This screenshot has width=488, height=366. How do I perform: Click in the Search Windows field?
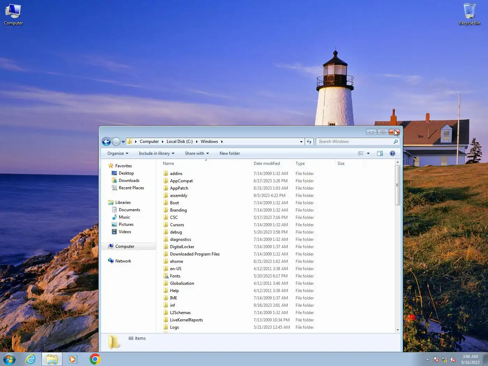354,142
